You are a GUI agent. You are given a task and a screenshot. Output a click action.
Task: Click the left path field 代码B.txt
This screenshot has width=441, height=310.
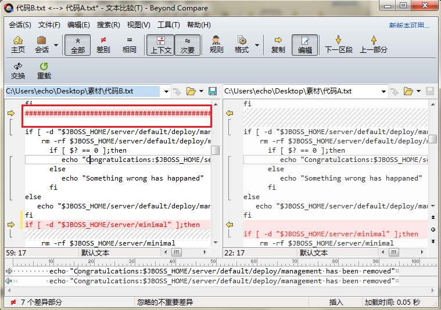83,91
